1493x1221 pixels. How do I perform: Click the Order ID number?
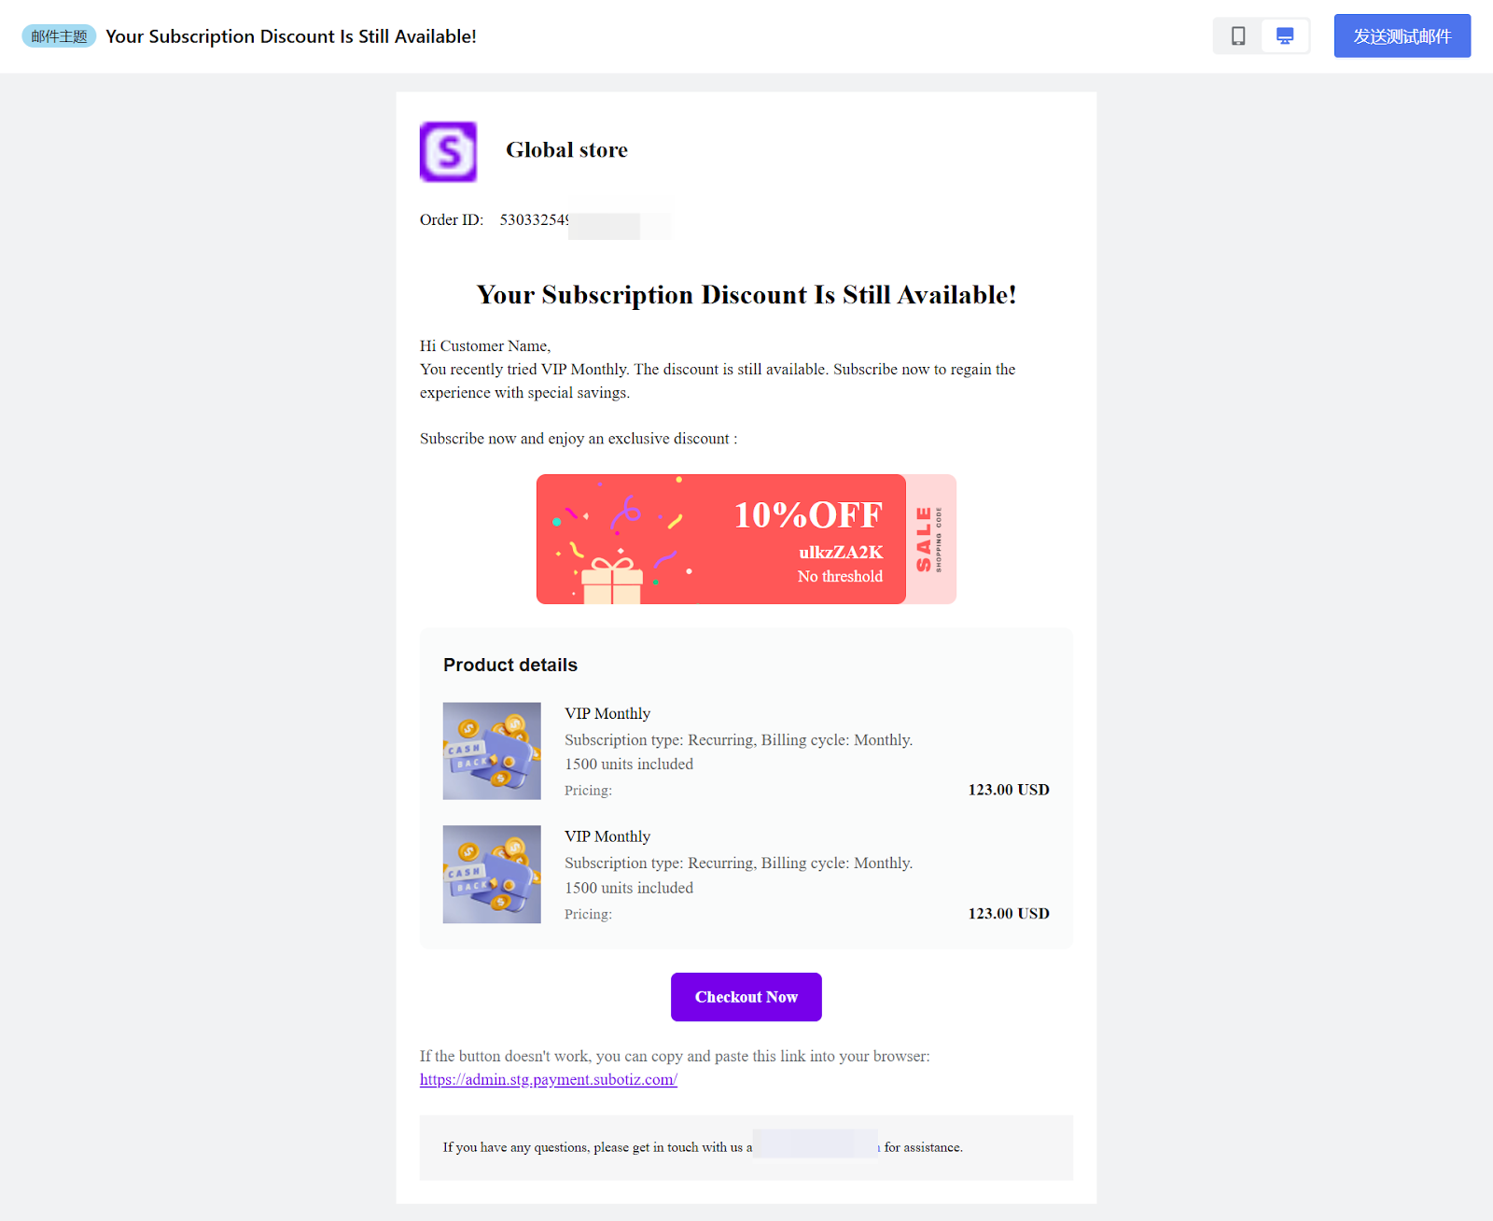534,220
